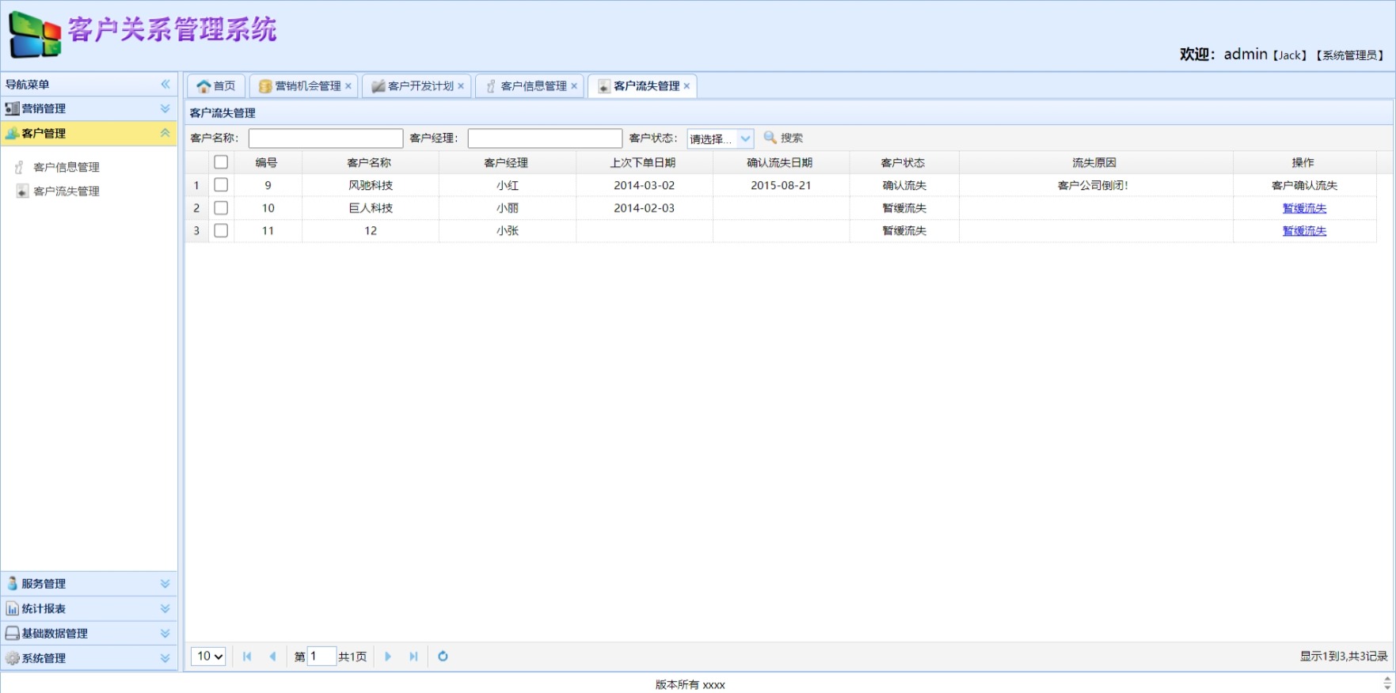Expand the 服务管理 accordion section
Image resolution: width=1396 pixels, height=693 pixels.
(165, 584)
